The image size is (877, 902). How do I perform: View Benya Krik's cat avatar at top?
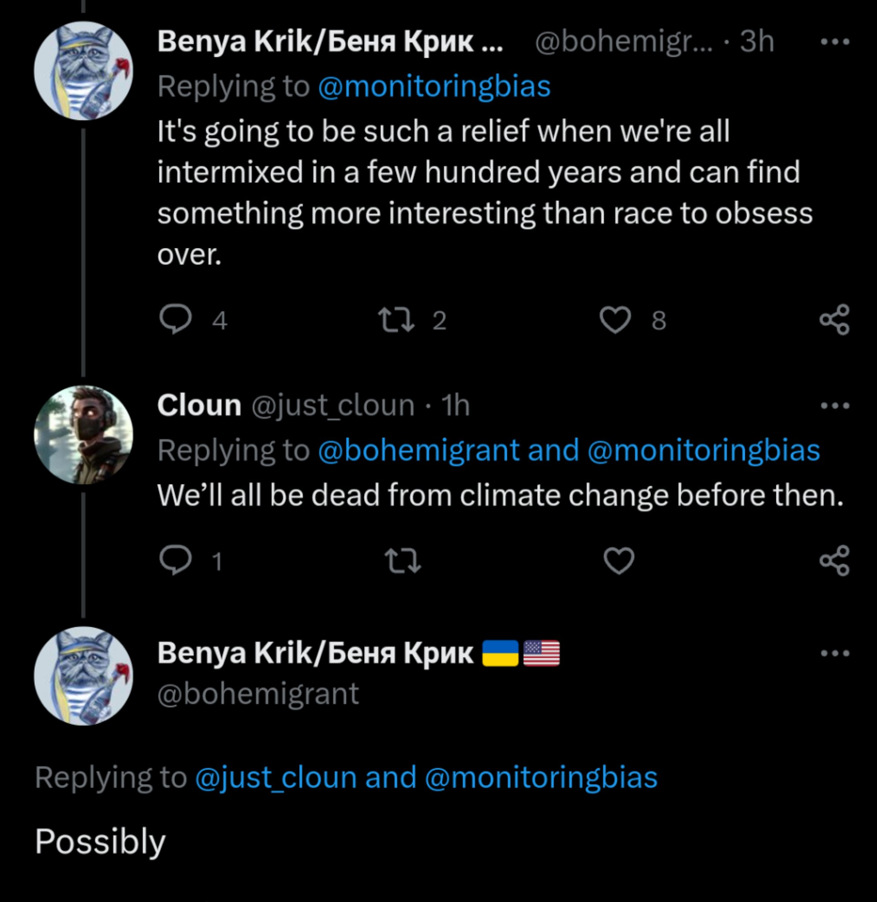click(83, 70)
